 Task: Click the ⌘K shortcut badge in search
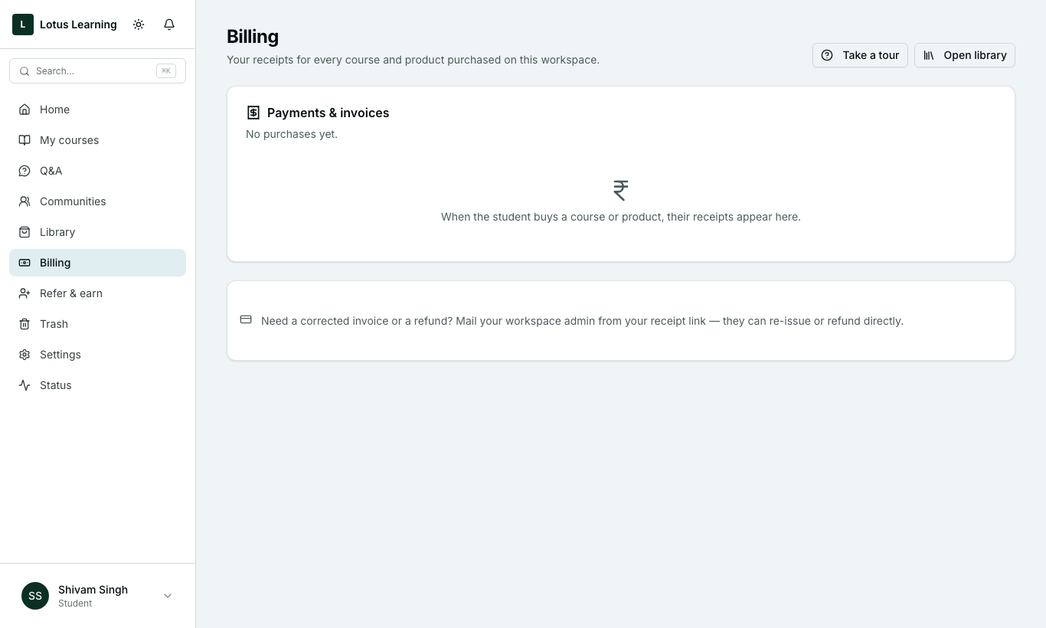point(166,70)
